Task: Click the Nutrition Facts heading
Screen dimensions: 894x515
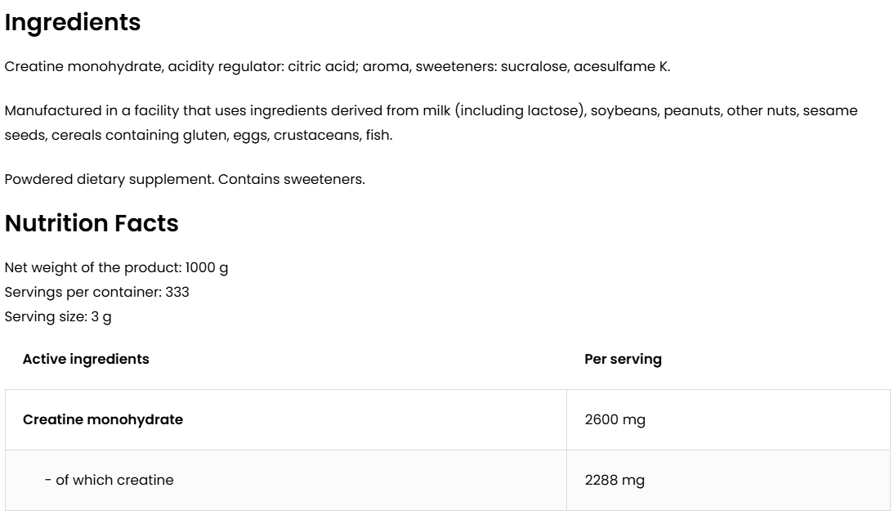Action: pos(92,223)
